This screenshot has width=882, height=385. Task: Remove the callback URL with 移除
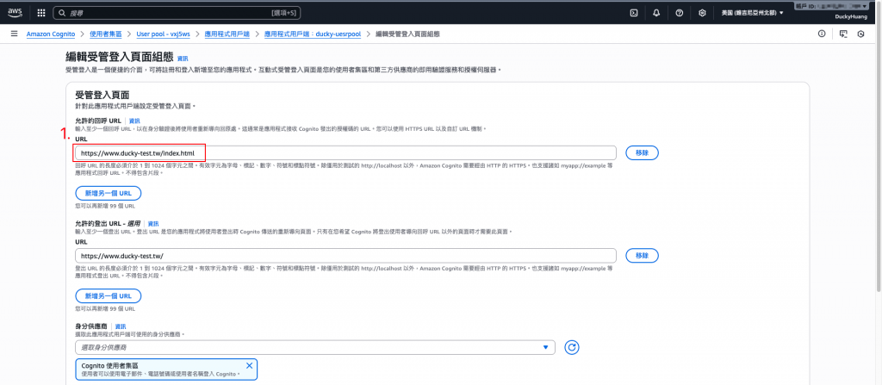[x=642, y=152]
